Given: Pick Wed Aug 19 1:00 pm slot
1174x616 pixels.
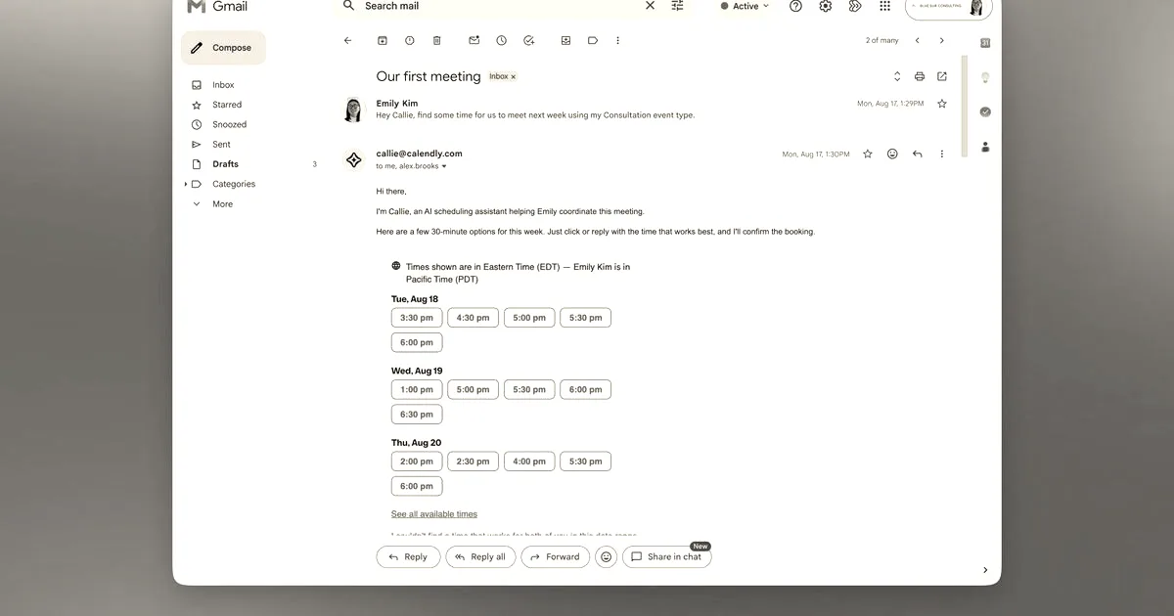Looking at the screenshot, I should click(x=417, y=389).
